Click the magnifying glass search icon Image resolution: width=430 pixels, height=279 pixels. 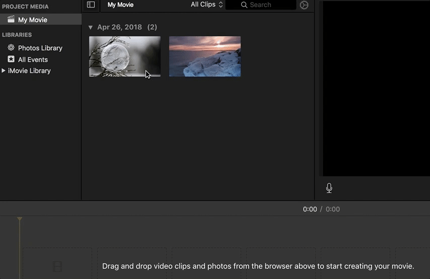(x=244, y=5)
